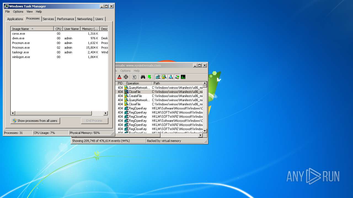353x198 pixels.
Task: Open the Help menu in Task Manager
Action: [x=39, y=12]
